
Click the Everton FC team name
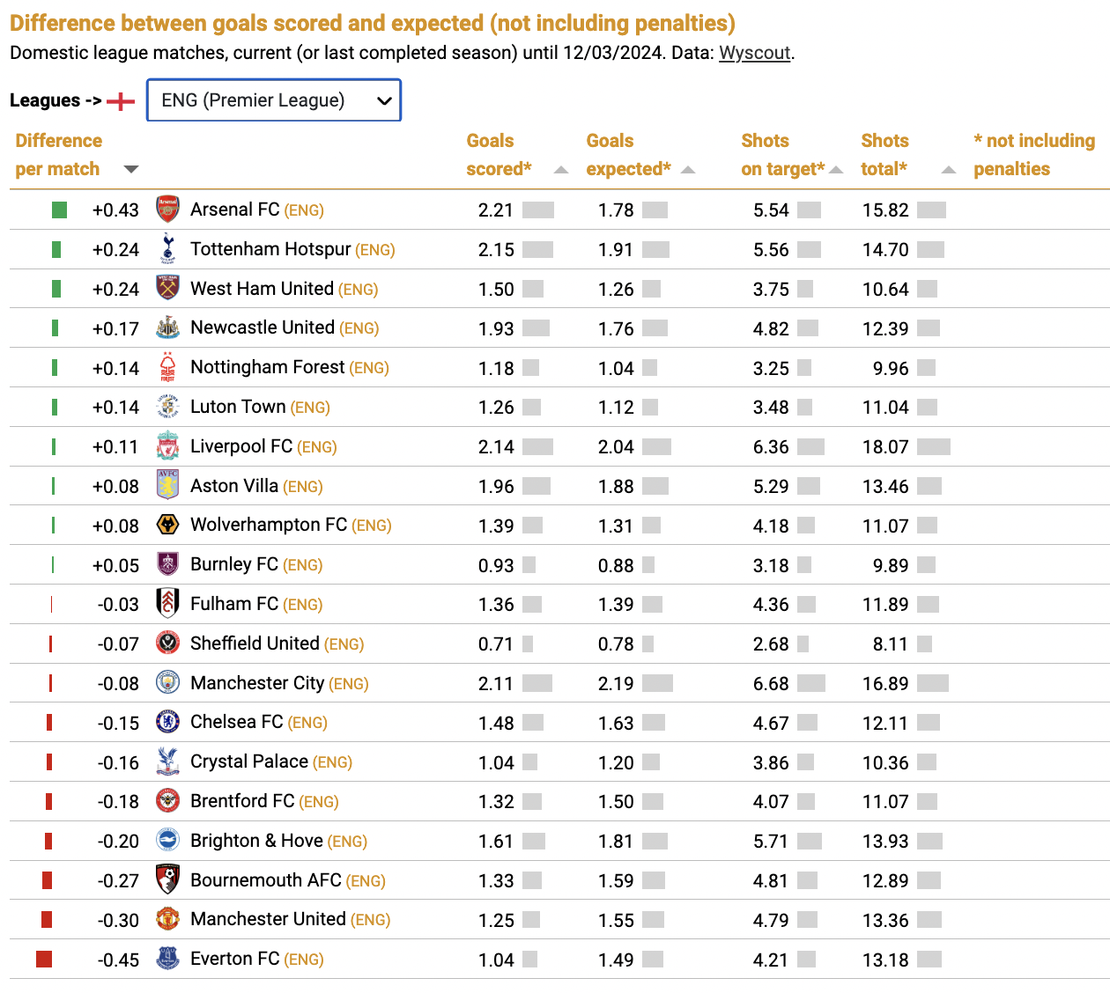point(235,959)
